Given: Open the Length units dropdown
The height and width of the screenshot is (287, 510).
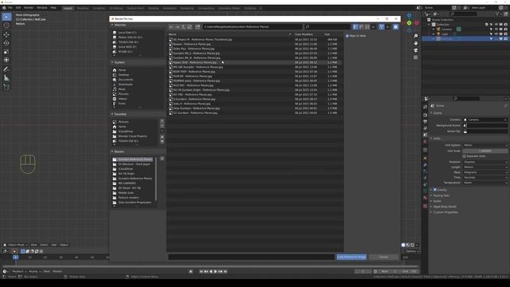Looking at the screenshot, I should point(484,167).
